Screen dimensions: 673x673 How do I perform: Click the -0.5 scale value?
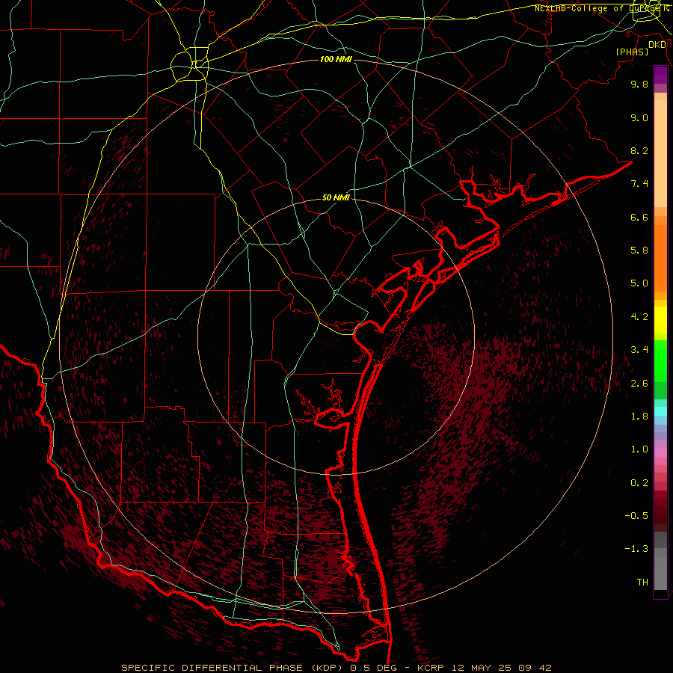coord(636,516)
